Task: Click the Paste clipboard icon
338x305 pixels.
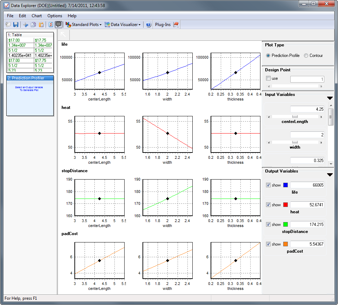Action: (x=41, y=25)
